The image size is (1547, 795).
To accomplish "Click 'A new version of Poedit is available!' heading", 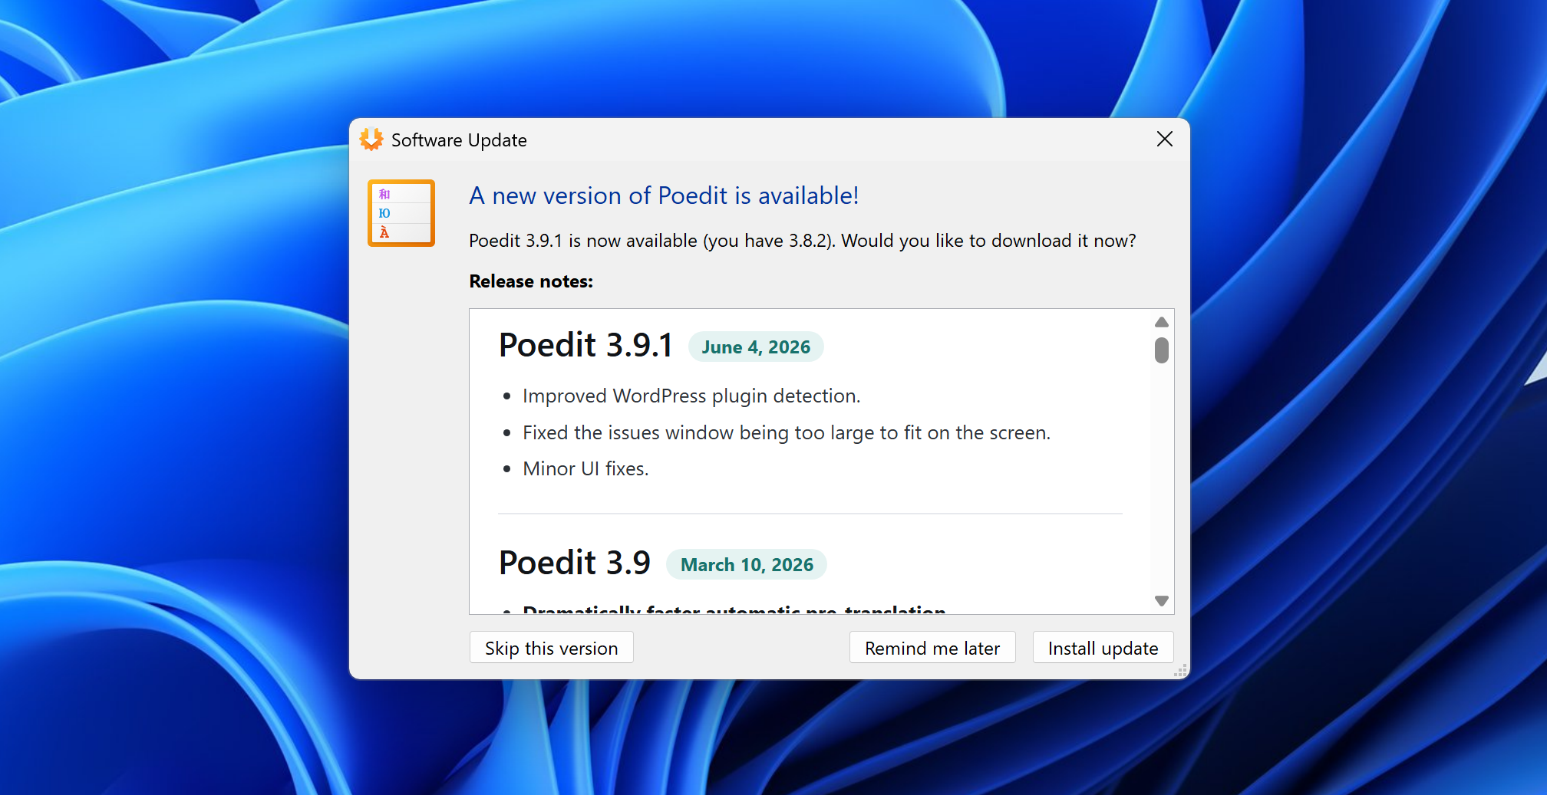I will coord(664,195).
